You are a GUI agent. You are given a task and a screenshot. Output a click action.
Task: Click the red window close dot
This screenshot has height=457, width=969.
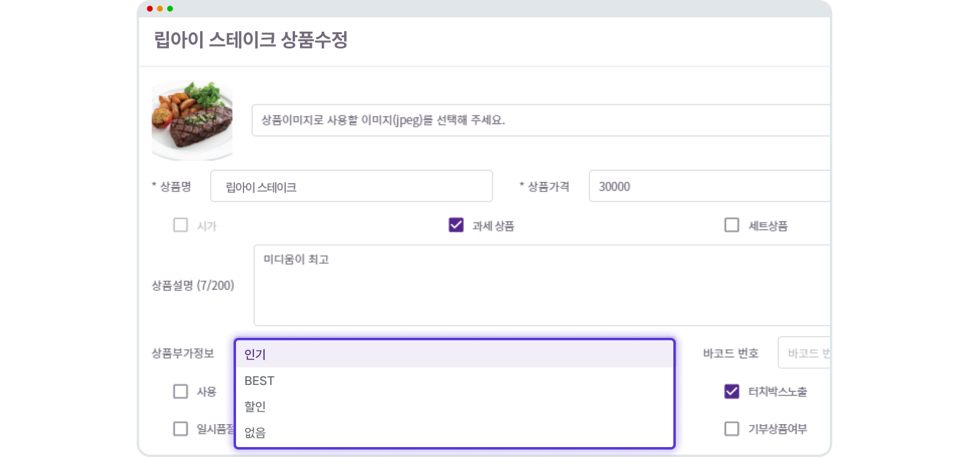tap(150, 9)
